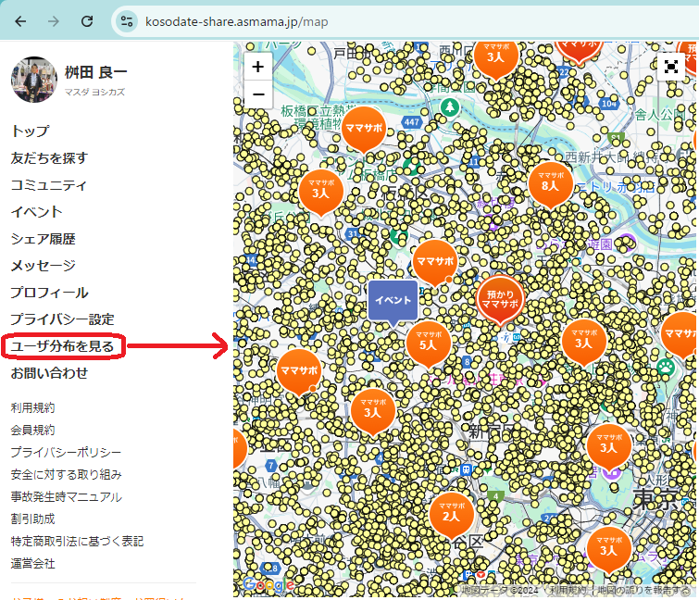
Task: Reload the page with browser refresh button
Action: click(87, 20)
